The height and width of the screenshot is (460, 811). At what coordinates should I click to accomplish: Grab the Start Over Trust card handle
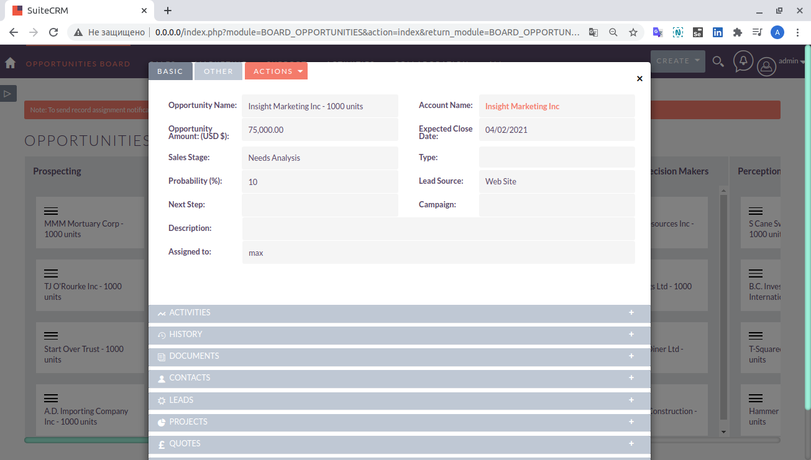click(x=51, y=336)
